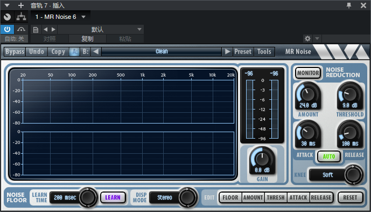
Task: Click Undo in plugin toolbar
Action: coord(37,52)
